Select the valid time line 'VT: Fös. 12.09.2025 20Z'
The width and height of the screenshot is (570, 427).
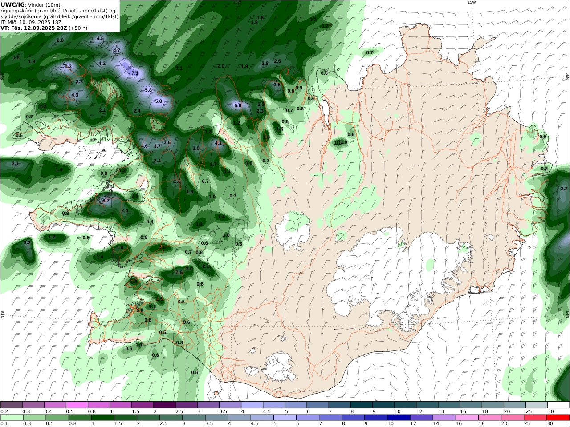click(x=33, y=28)
